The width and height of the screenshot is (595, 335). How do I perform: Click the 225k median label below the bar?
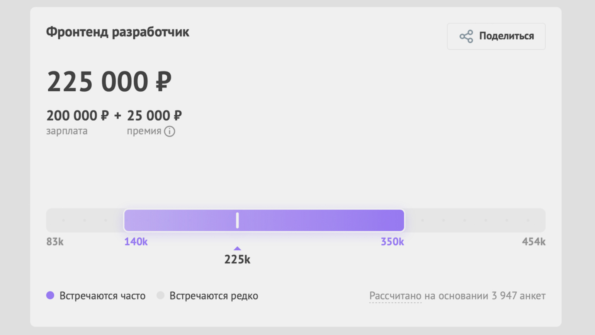237,260
